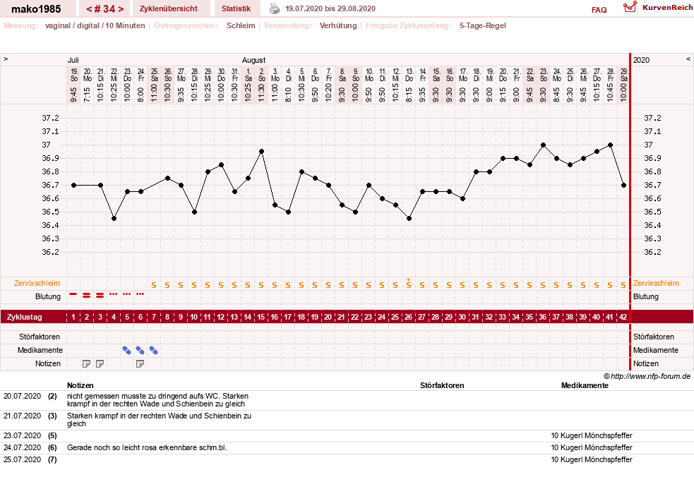Click the temperature point on day 15
The height and width of the screenshot is (489, 694).
(x=262, y=151)
